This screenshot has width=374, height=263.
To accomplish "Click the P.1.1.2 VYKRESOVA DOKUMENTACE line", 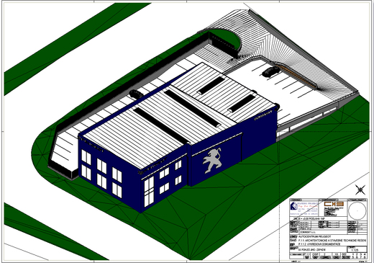I will tap(319, 244).
